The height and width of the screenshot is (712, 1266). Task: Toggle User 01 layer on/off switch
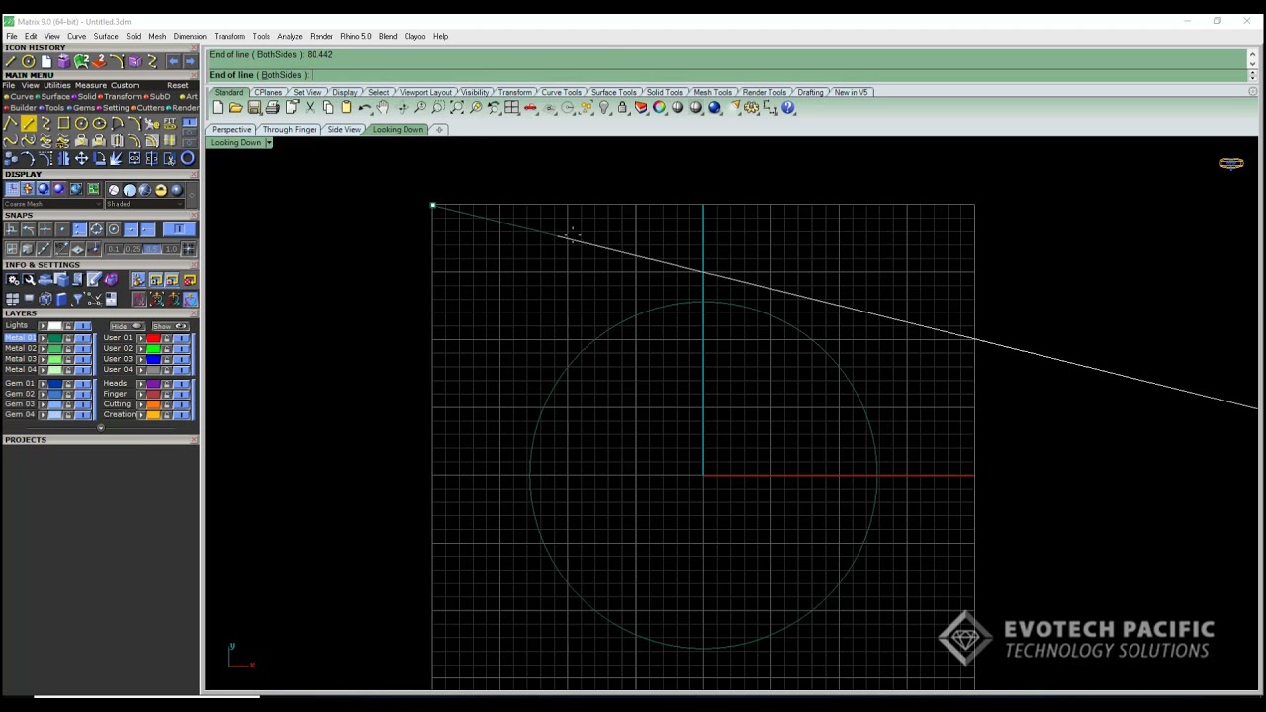tap(181, 338)
